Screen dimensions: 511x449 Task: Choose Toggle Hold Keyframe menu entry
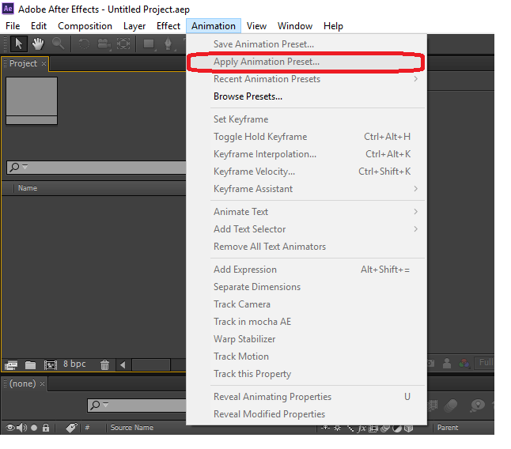[308, 137]
